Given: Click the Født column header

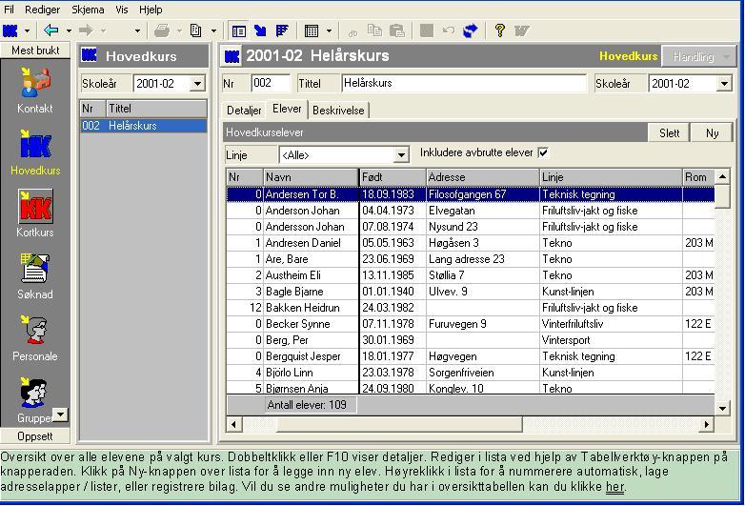Looking at the screenshot, I should [393, 177].
